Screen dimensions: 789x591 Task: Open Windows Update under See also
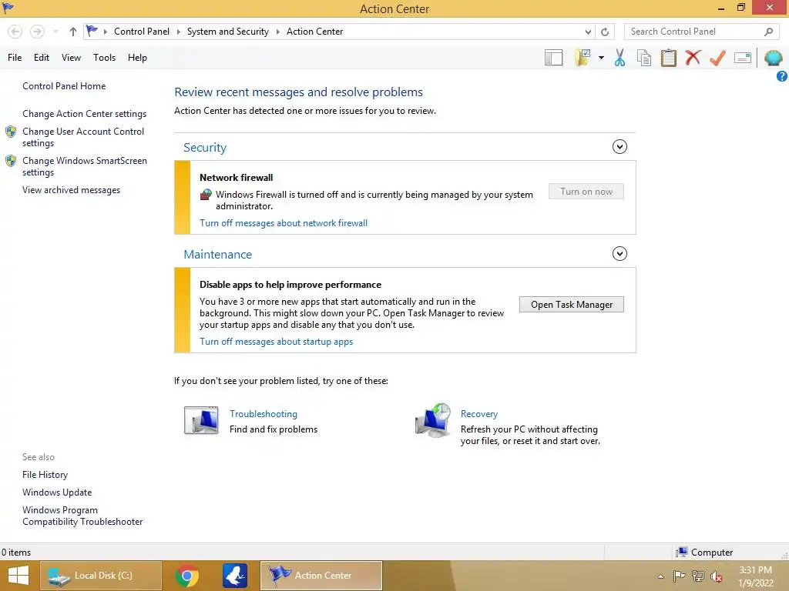[57, 492]
